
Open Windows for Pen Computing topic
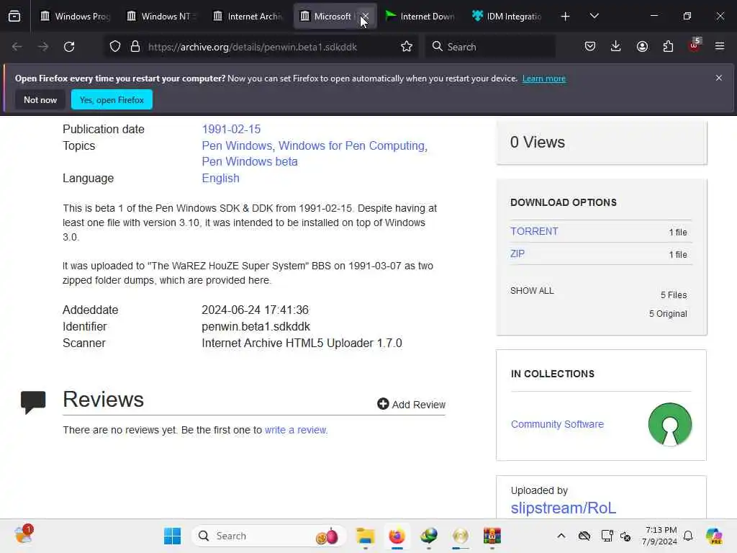click(x=352, y=145)
